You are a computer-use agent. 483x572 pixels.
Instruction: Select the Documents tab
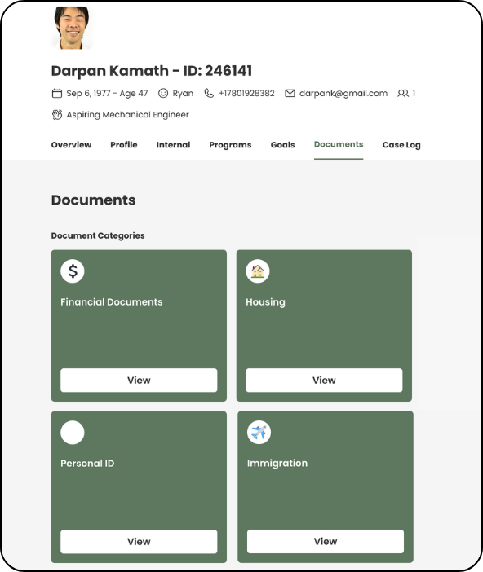pyautogui.click(x=339, y=144)
